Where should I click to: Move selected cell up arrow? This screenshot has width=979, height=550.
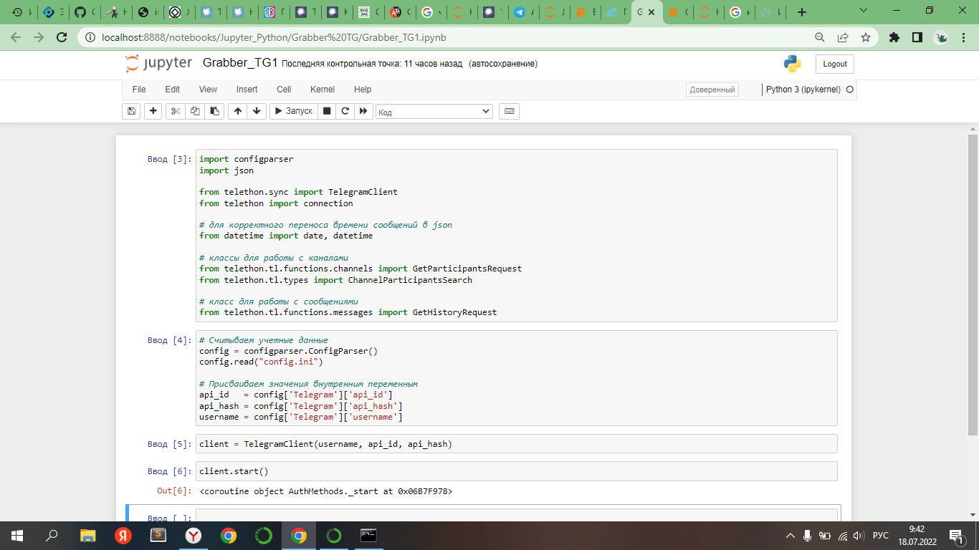click(x=238, y=111)
